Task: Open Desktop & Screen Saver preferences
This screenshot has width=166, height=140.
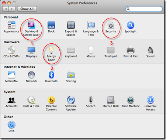Action: [31, 29]
